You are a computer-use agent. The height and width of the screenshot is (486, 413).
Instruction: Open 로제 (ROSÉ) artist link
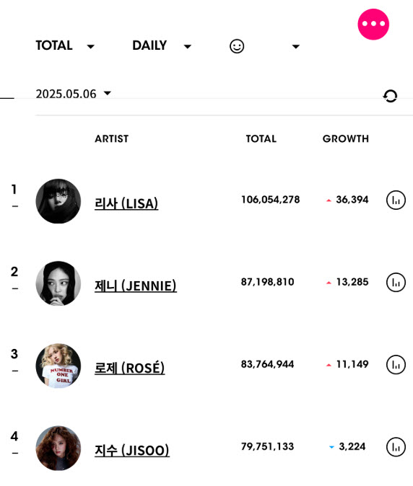coord(130,368)
